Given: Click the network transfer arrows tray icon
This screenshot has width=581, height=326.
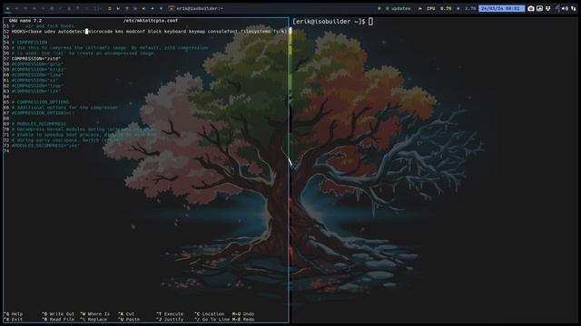Looking at the screenshot, I should [x=574, y=8].
